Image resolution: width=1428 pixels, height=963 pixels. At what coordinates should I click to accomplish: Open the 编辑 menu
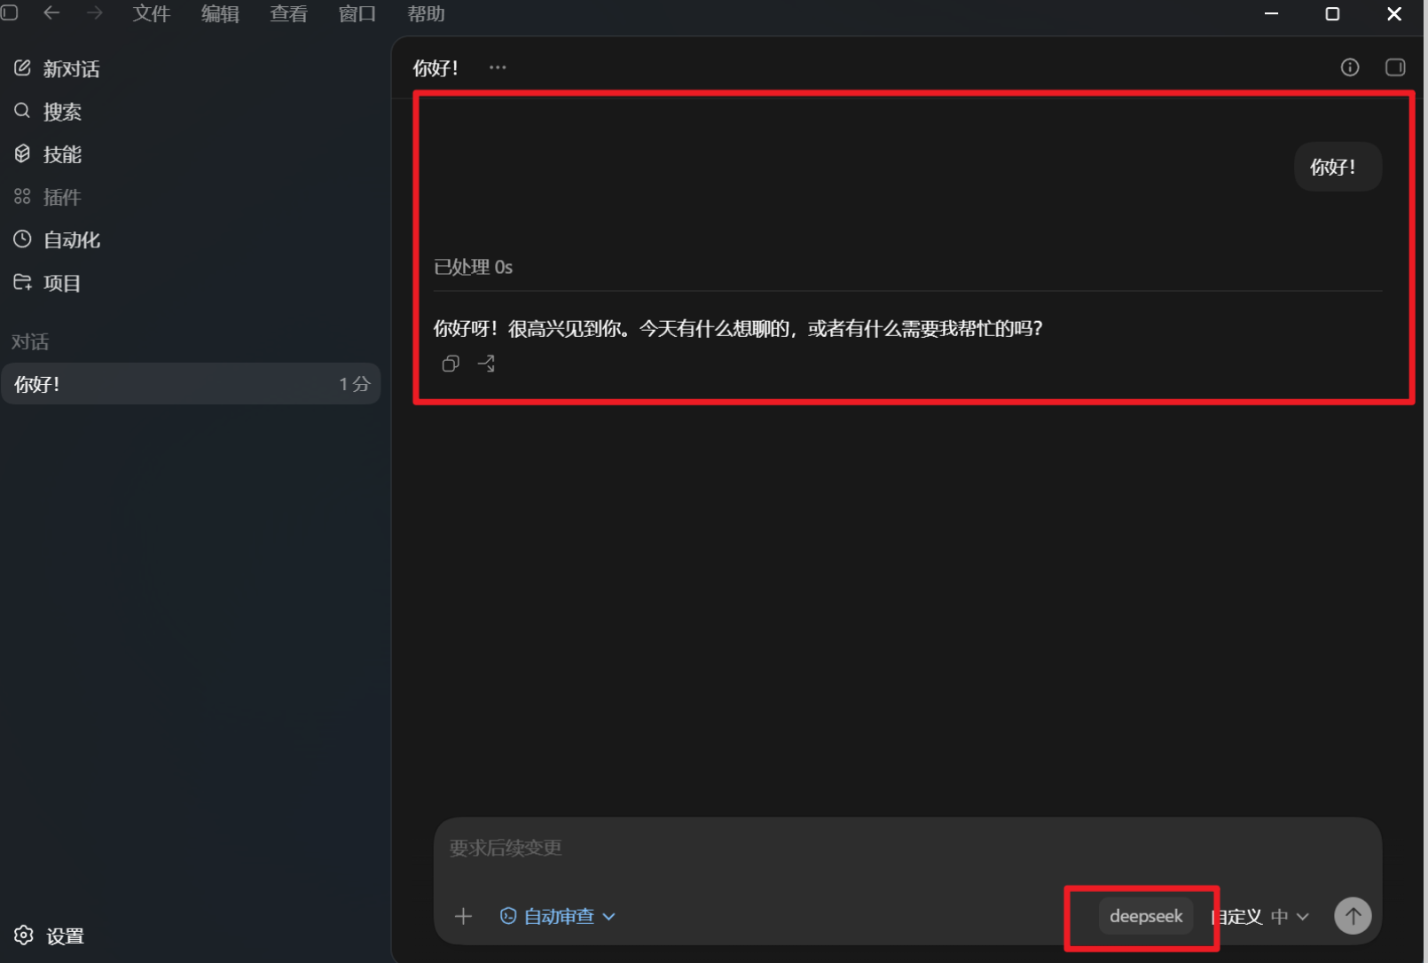220,13
